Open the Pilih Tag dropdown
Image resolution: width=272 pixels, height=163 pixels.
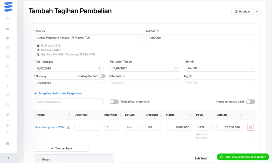tap(219, 83)
